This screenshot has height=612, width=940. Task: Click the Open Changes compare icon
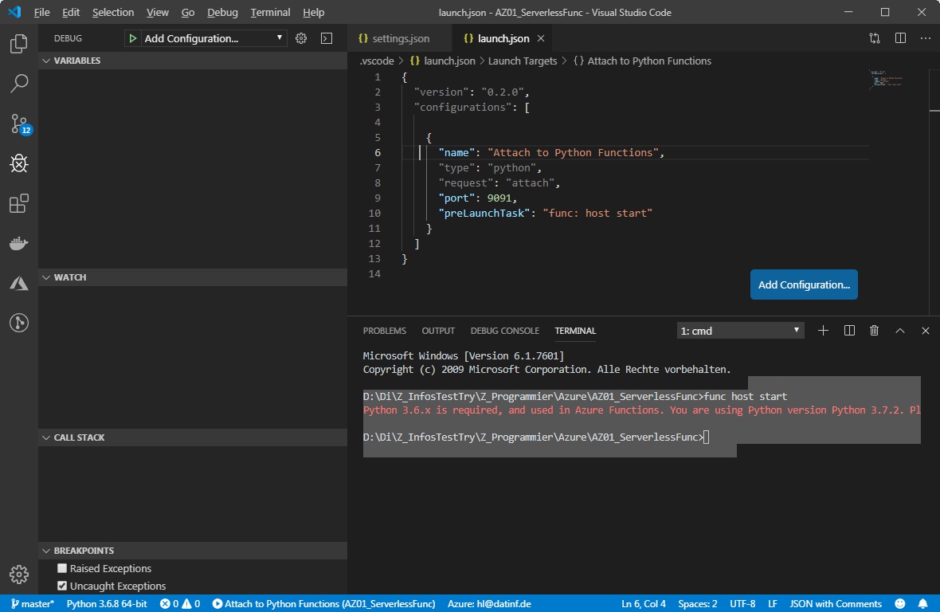click(875, 38)
